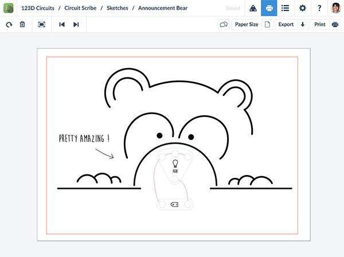Click the 123D Circuits app logo
Image resolution: width=344 pixels, height=257 pixels.
pyautogui.click(x=9, y=8)
